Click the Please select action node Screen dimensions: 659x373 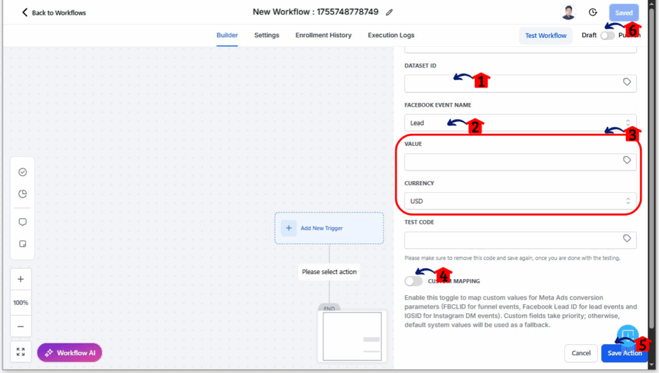(x=329, y=272)
